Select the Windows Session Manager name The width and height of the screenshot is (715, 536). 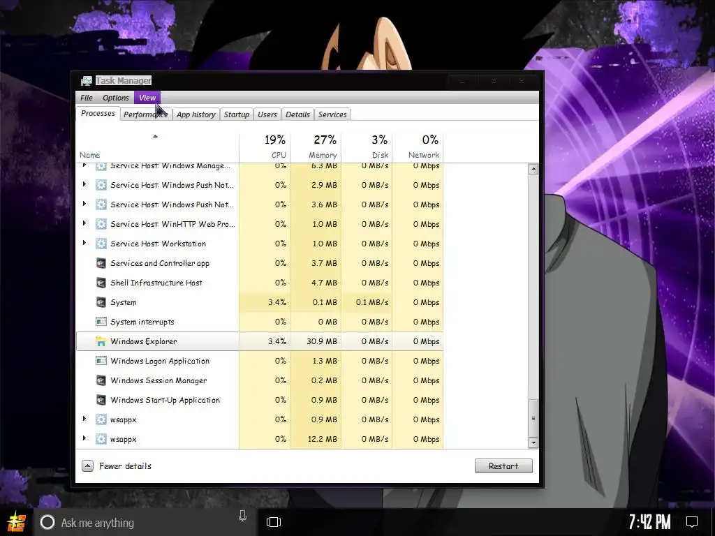click(159, 380)
